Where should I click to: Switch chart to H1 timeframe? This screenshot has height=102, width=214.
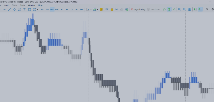point(62,9)
